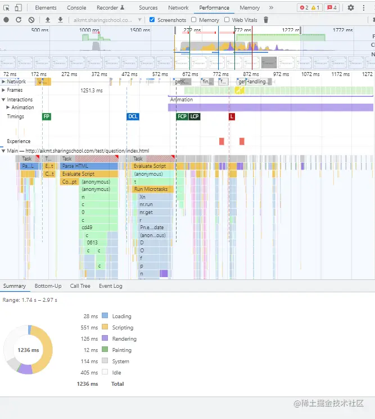Select the Run Microtasks flame bar
Image resolution: width=375 pixels, height=419 pixels.
pos(153,189)
